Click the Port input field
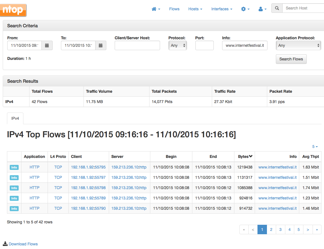This screenshot has width=324, height=249. (x=204, y=45)
